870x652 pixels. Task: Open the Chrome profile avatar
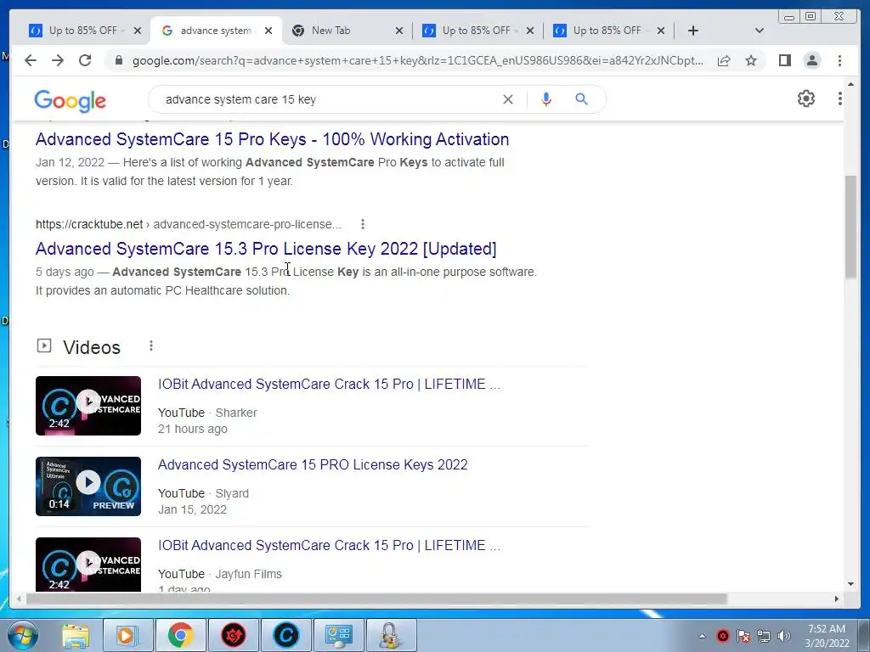811,60
